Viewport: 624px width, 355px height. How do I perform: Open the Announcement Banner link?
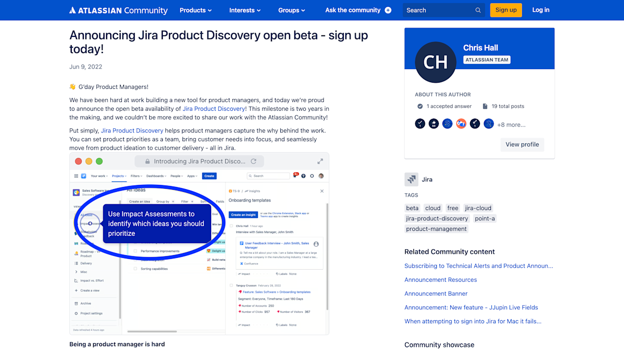coord(436,294)
